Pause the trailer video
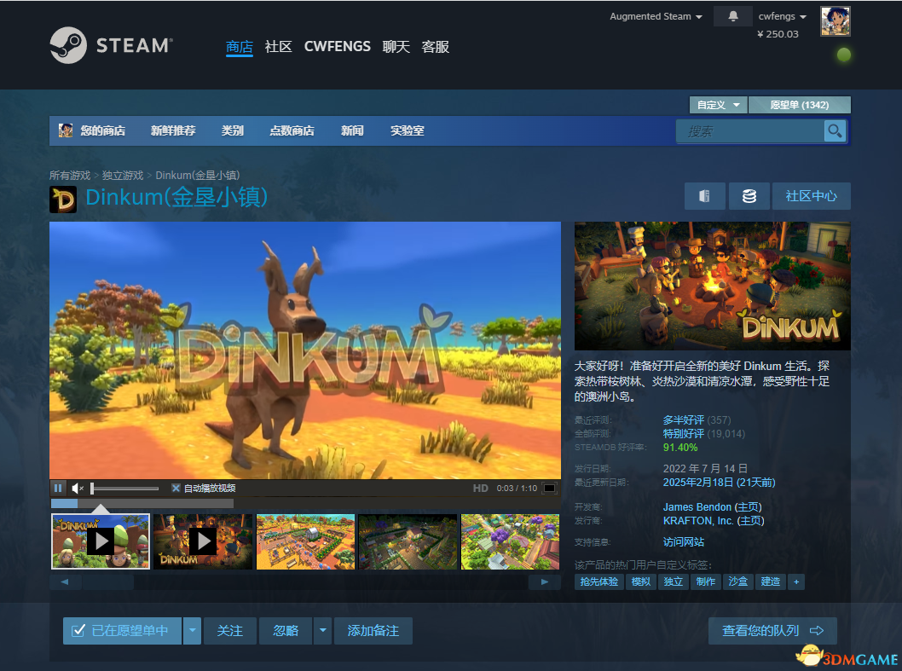The height and width of the screenshot is (671, 902). pos(58,488)
